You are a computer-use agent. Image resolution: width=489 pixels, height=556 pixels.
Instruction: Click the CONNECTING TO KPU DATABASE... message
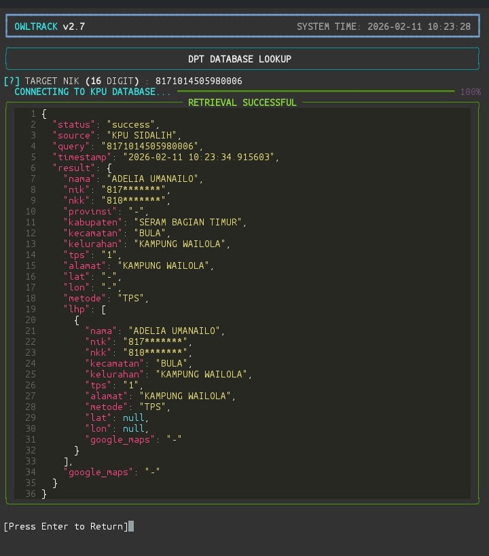point(92,92)
